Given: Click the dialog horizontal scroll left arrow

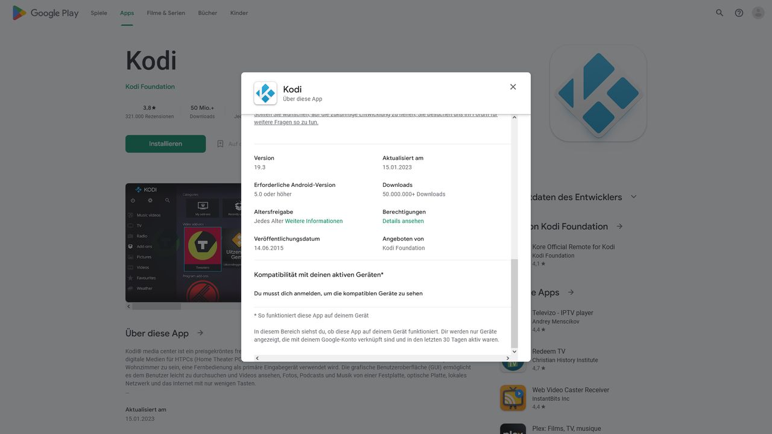Looking at the screenshot, I should pyautogui.click(x=258, y=358).
